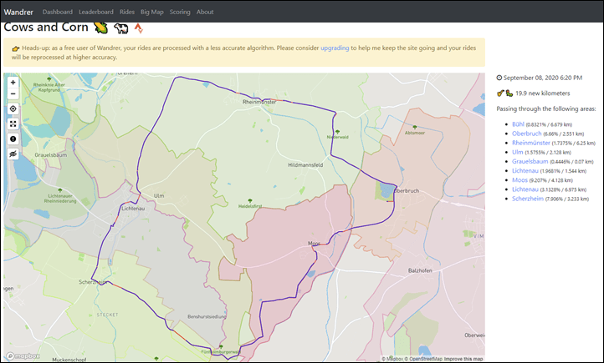Screen dimensions: 604x363
Task: Click the '19.9 new kilometers' text
Action: 542,93
